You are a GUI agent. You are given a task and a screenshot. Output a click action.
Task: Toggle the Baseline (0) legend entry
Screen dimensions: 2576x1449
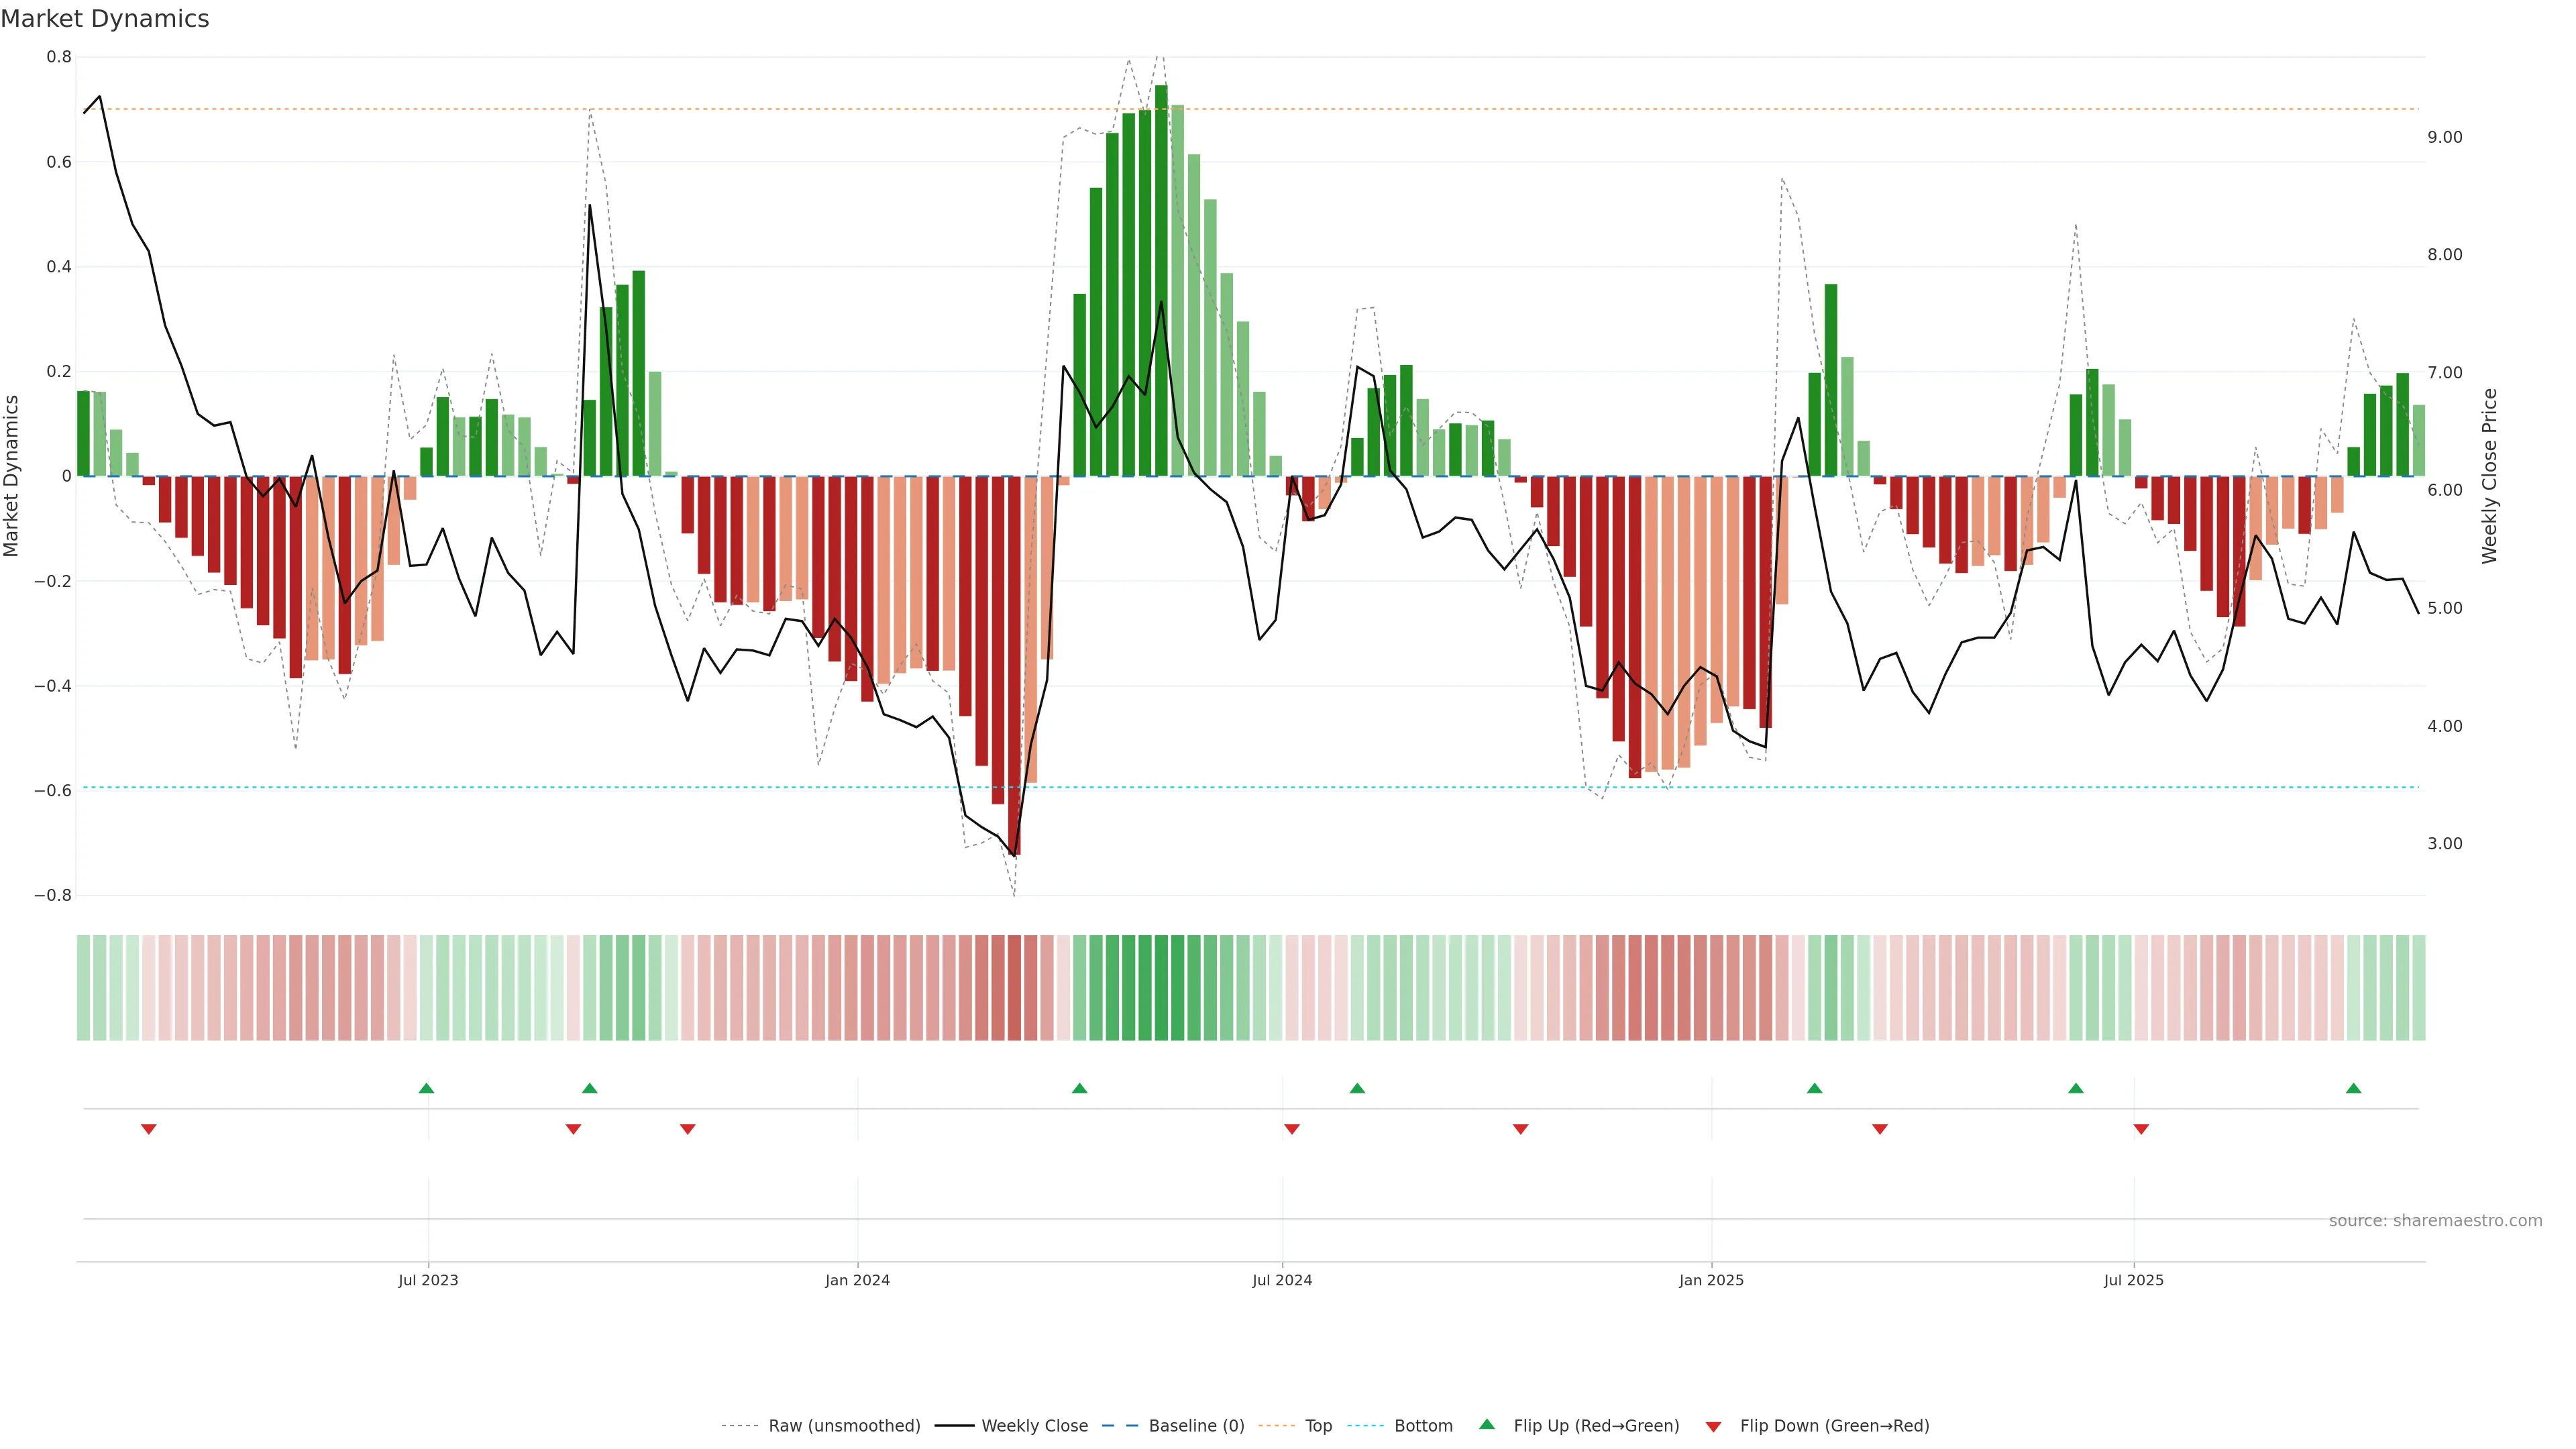1196,1426
